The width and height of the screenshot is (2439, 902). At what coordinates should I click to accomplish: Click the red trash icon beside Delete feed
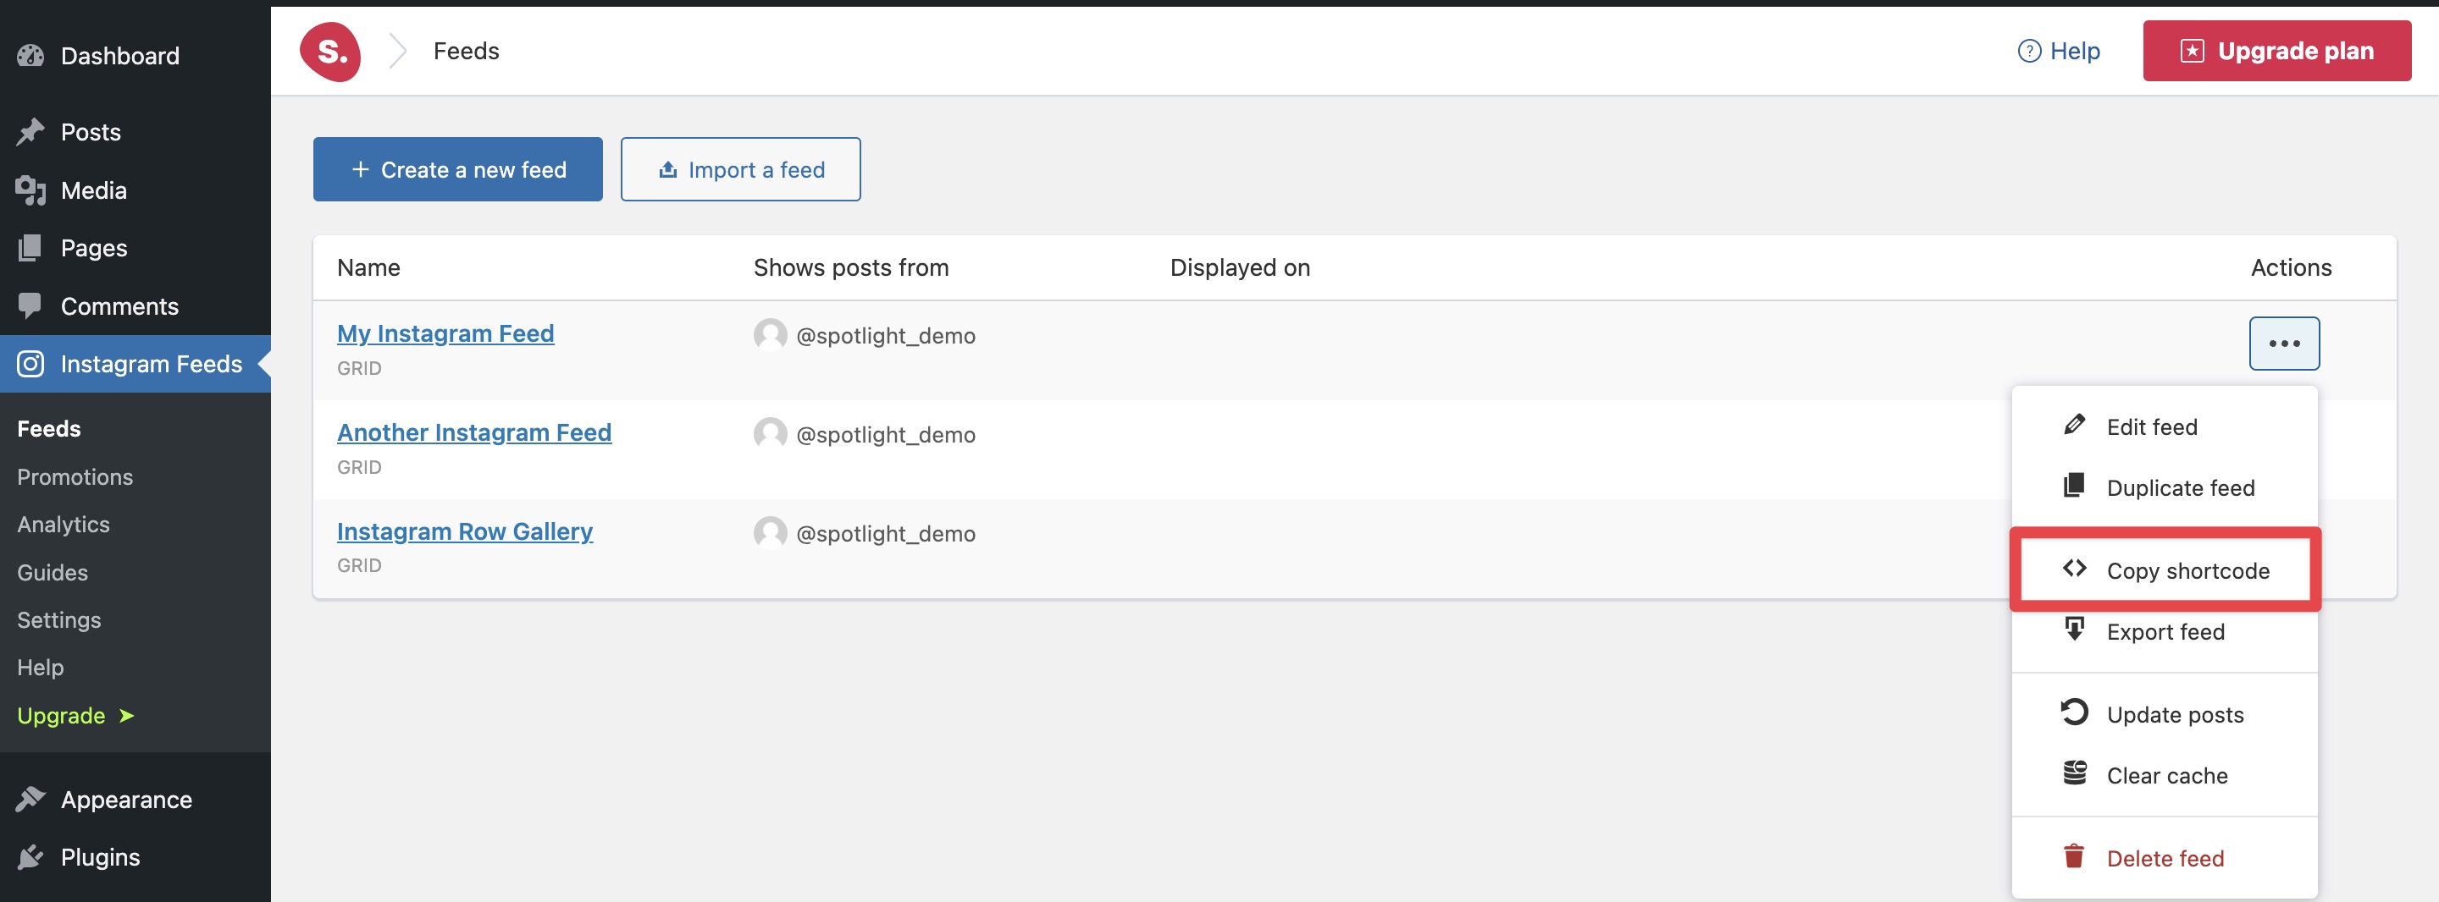(x=2073, y=855)
